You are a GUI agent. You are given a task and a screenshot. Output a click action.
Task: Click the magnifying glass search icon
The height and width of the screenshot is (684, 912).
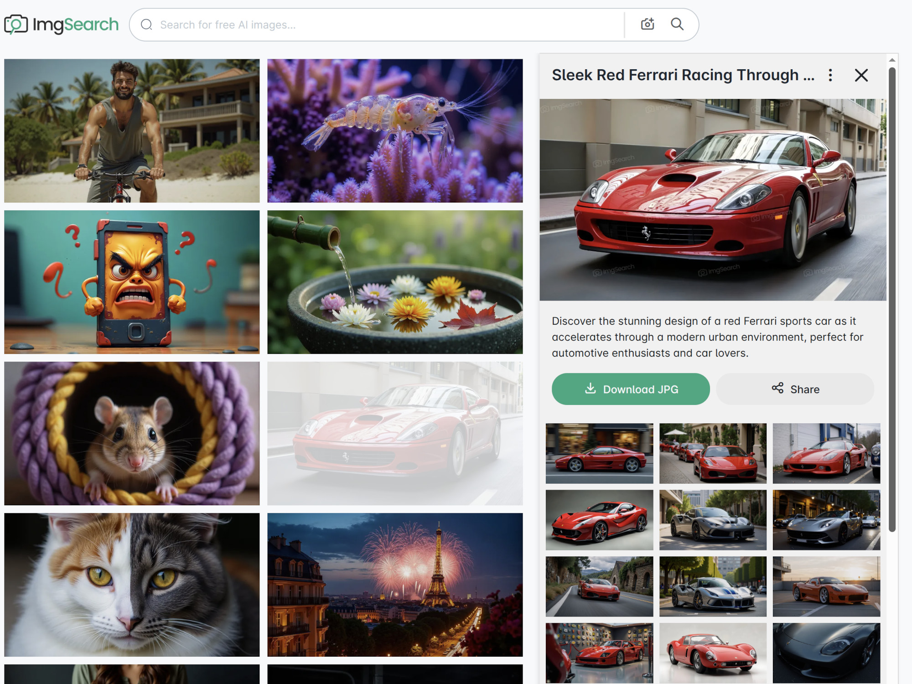[677, 24]
